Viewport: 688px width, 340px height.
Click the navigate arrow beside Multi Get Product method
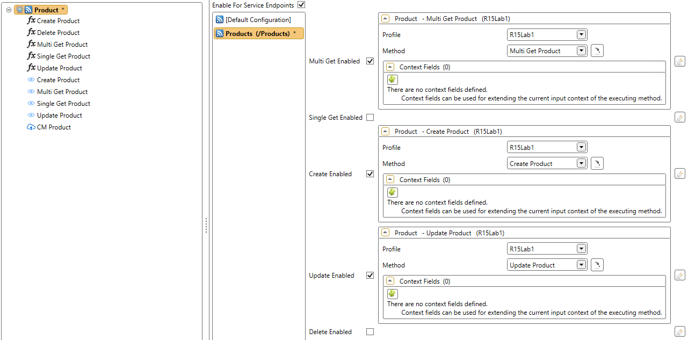[597, 50]
